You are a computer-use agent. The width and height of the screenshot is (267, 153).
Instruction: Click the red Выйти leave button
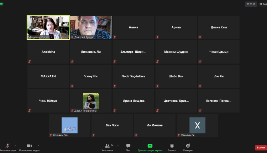click(261, 148)
